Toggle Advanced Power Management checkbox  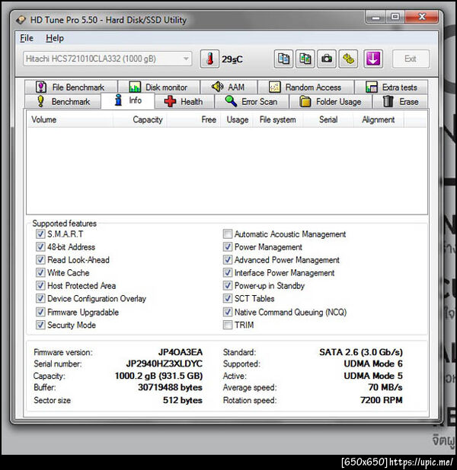(228, 259)
